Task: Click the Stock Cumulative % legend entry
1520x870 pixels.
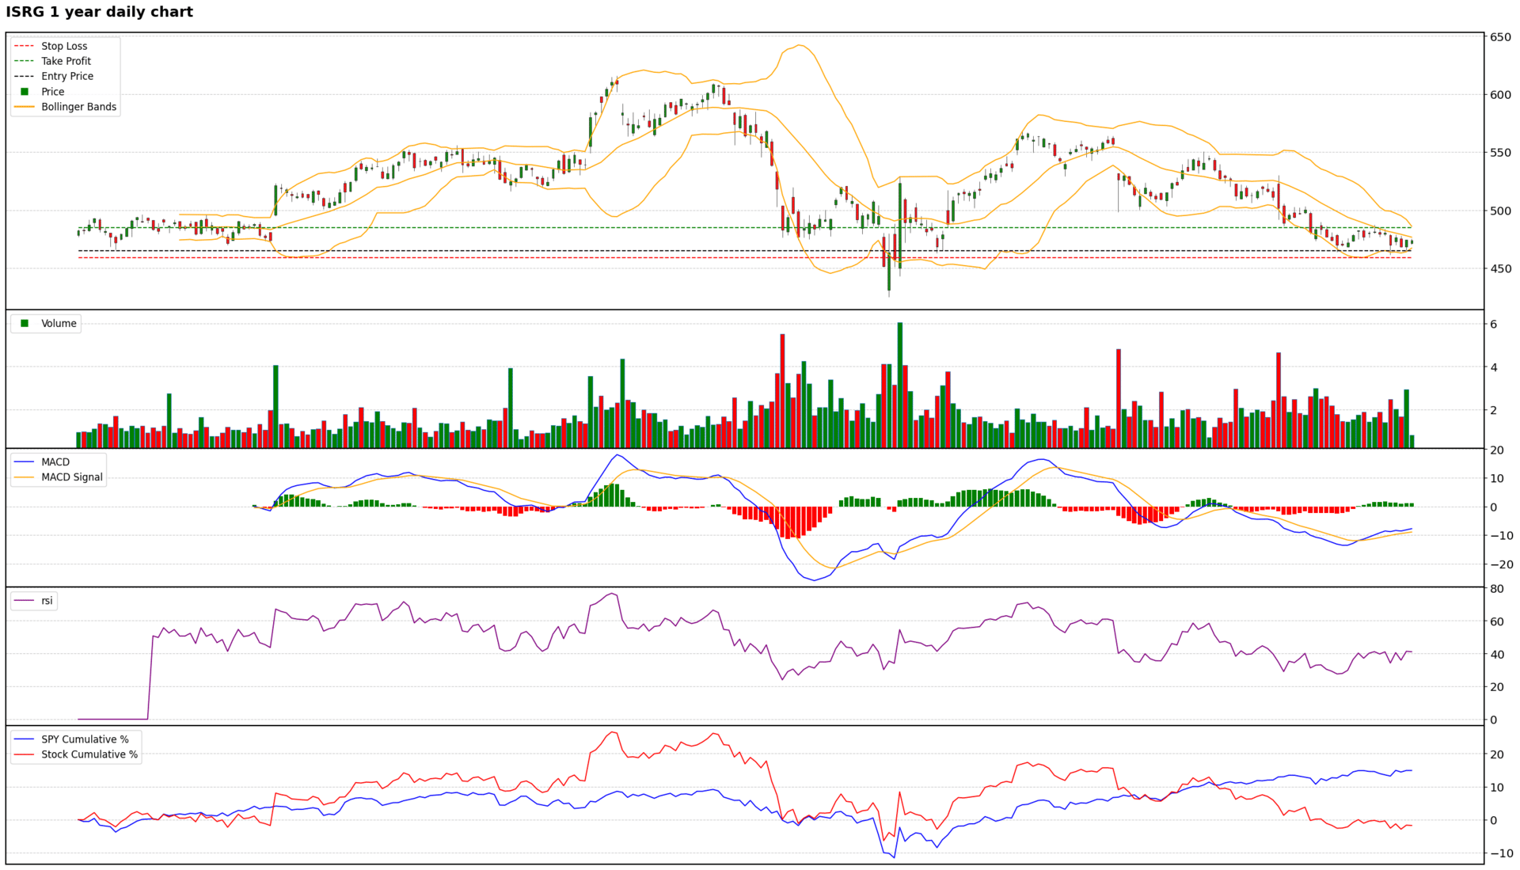Action: click(x=89, y=754)
